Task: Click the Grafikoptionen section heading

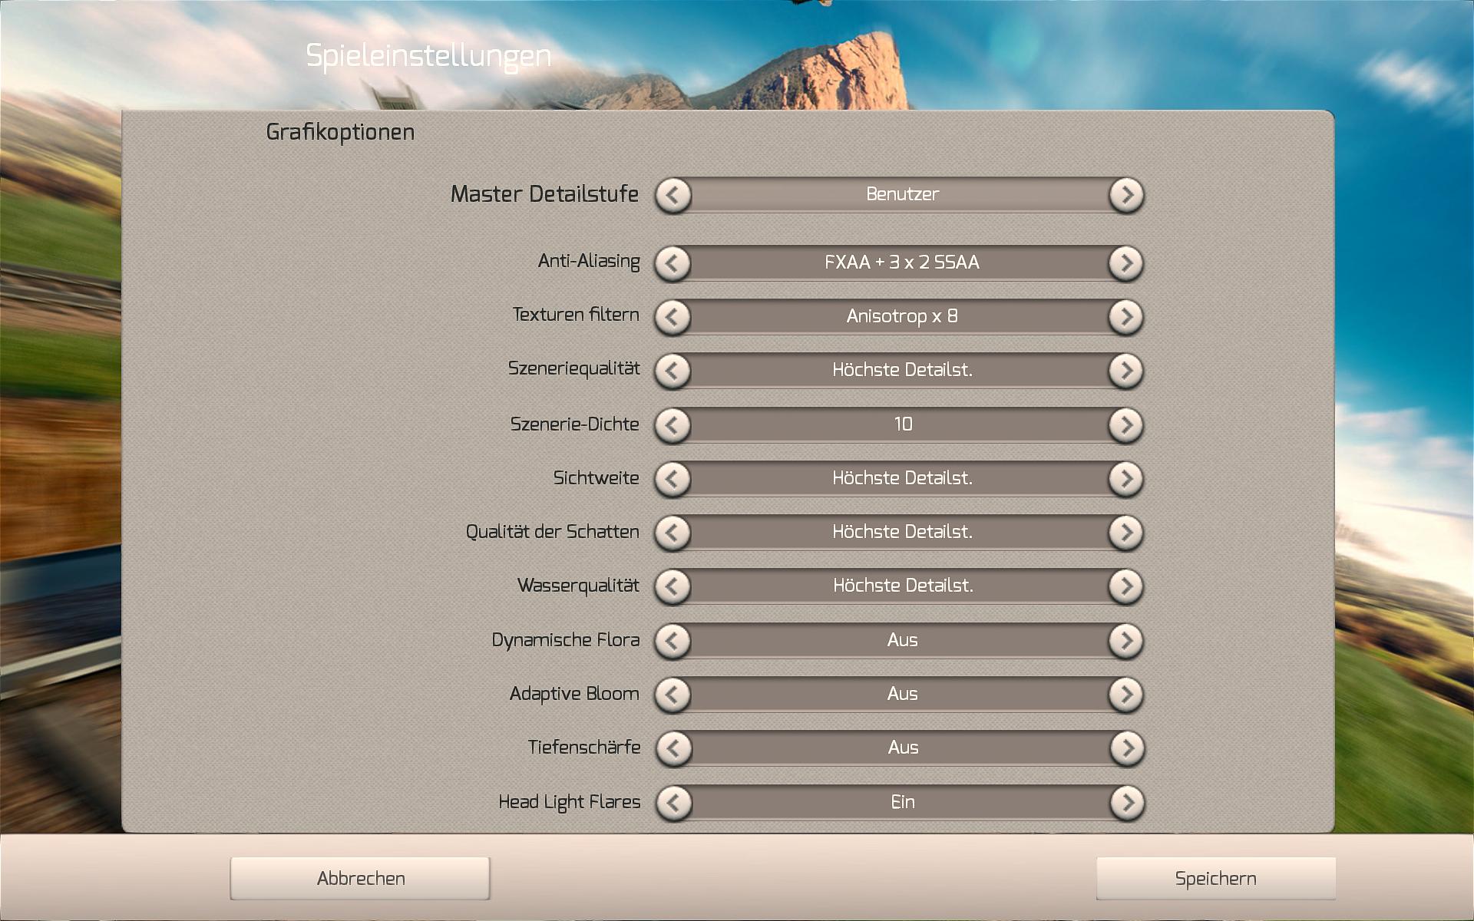Action: coord(340,132)
